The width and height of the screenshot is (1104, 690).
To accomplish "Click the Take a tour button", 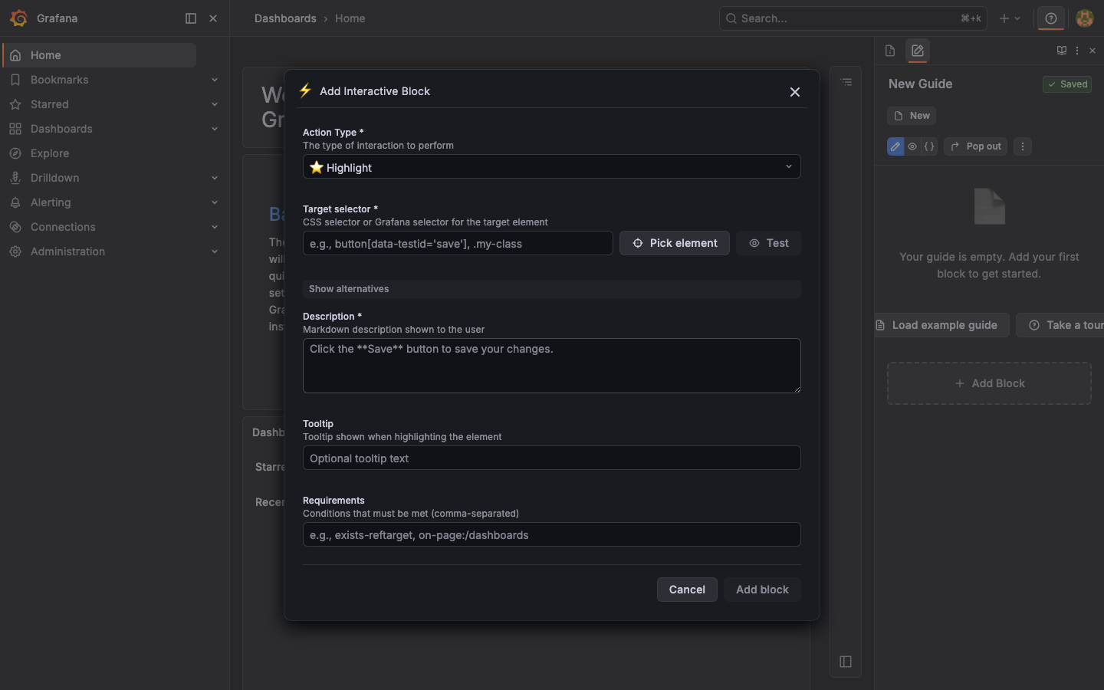I will point(1060,325).
